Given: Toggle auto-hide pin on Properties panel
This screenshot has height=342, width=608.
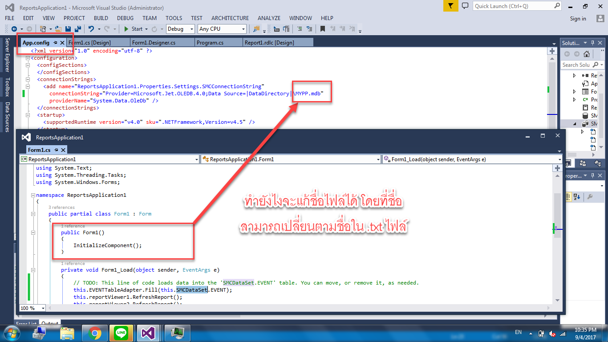Looking at the screenshot, I should [592, 176].
